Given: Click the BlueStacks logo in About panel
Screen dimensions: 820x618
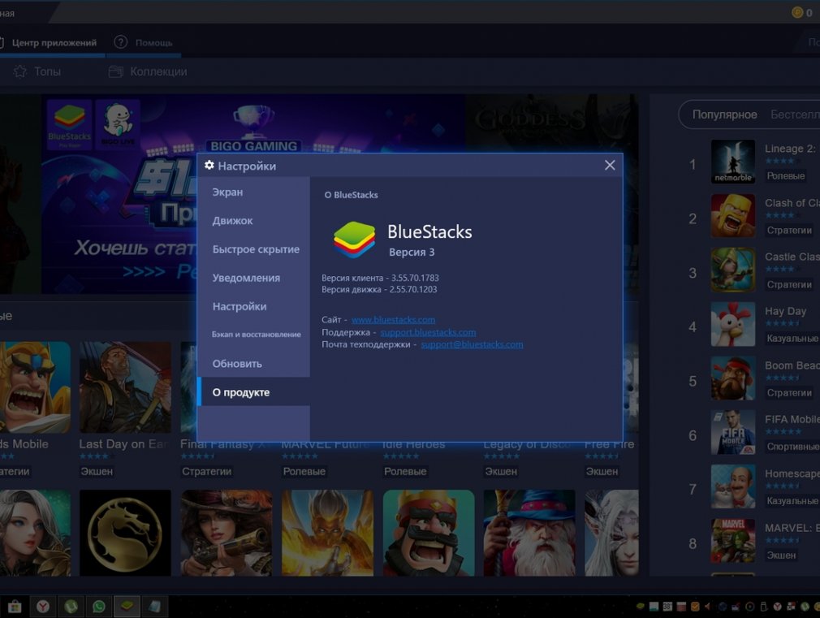Looking at the screenshot, I should tap(354, 239).
